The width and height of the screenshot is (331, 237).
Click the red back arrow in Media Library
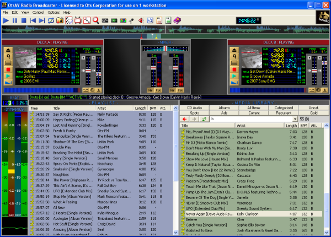[x=185, y=118]
